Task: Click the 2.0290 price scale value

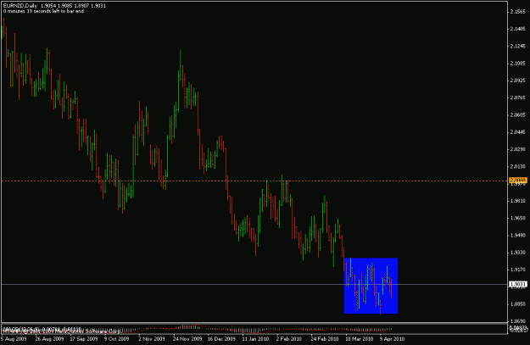Action: [518, 149]
